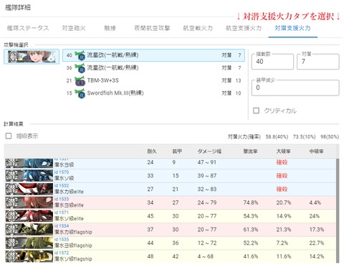
Task: Open the id 1534 link
Action: coord(62,226)
